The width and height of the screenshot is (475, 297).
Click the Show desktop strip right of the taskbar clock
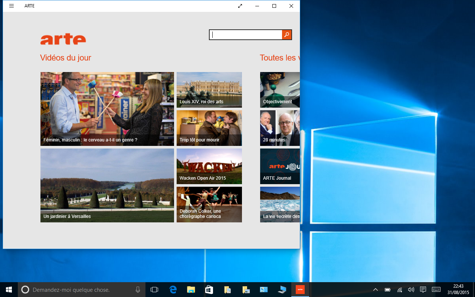pos(474,290)
